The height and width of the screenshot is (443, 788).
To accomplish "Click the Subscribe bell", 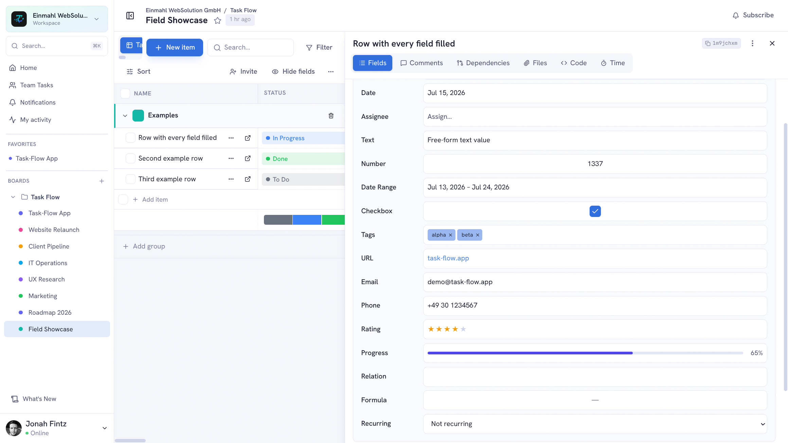I will (753, 15).
